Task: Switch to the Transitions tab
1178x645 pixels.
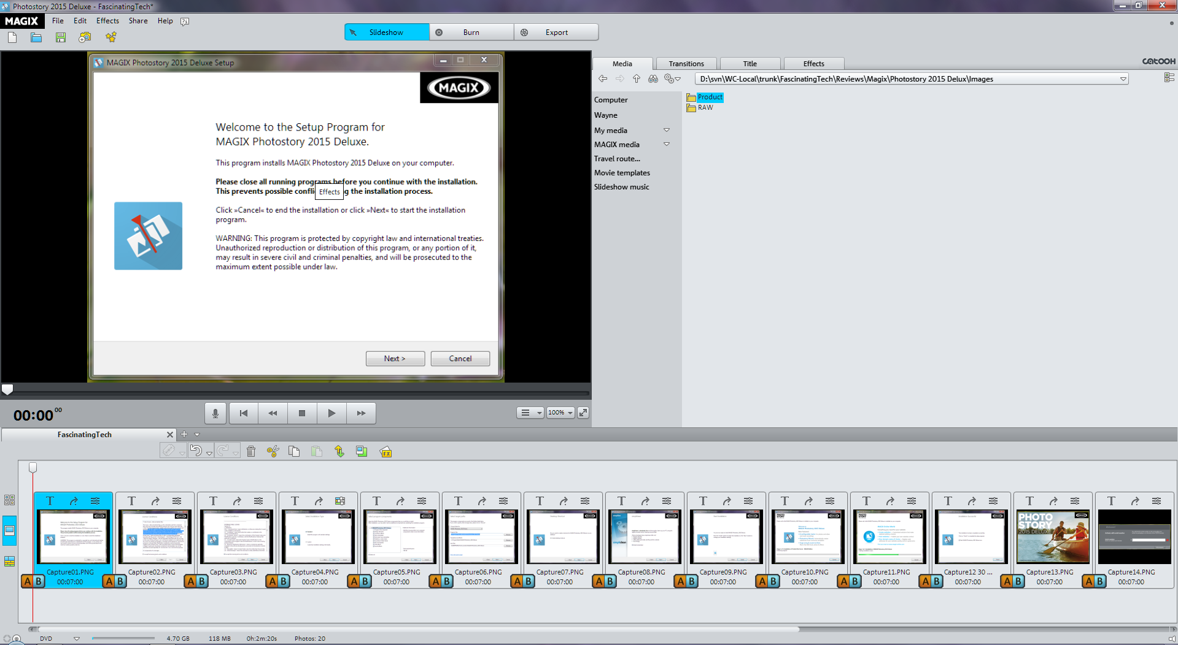Action: 686,64
